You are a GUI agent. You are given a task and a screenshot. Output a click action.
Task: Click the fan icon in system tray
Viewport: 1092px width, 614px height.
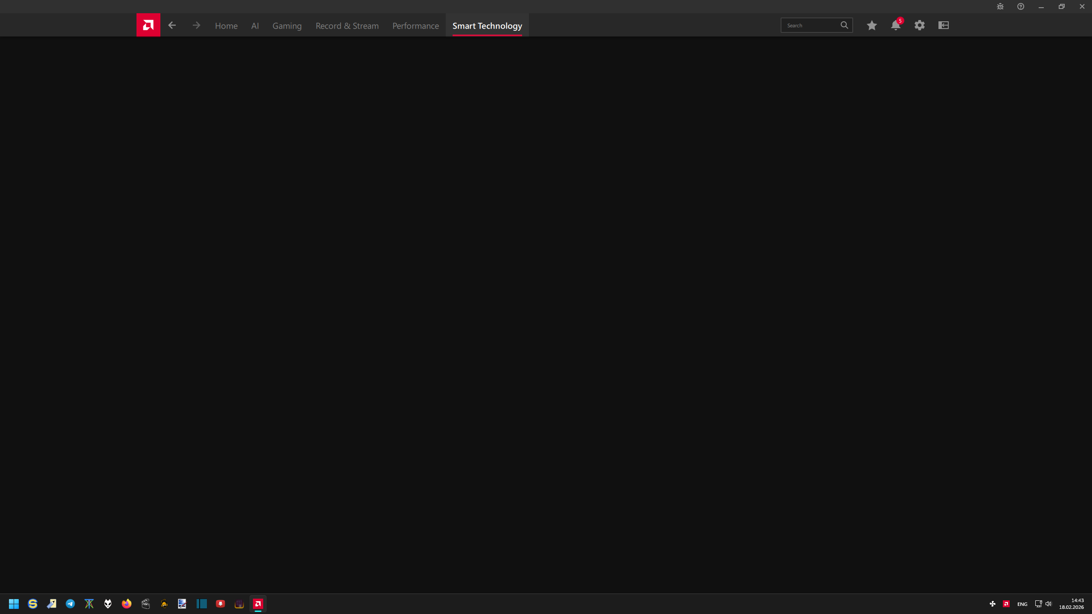click(992, 604)
